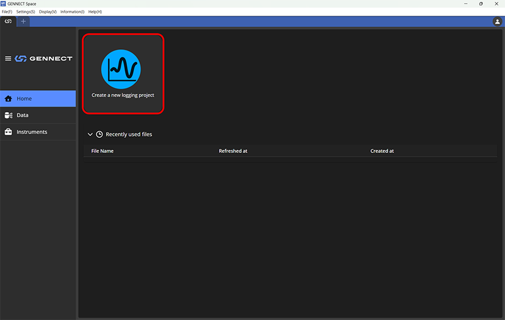Click the Recently used files clock icon

click(x=100, y=134)
